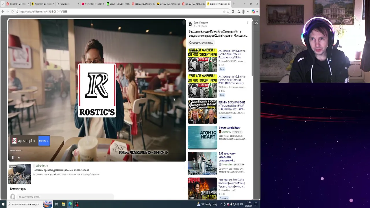The width and height of the screenshot is (370, 208).
Task: Click 'Оставить комментарий' button
Action: tap(201, 43)
